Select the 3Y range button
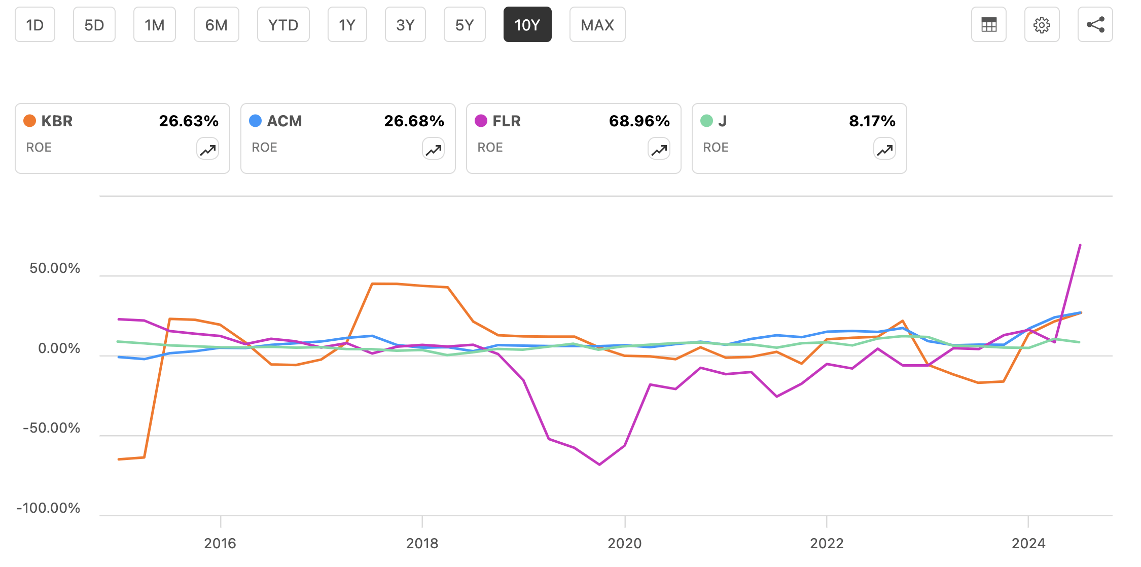 (405, 24)
